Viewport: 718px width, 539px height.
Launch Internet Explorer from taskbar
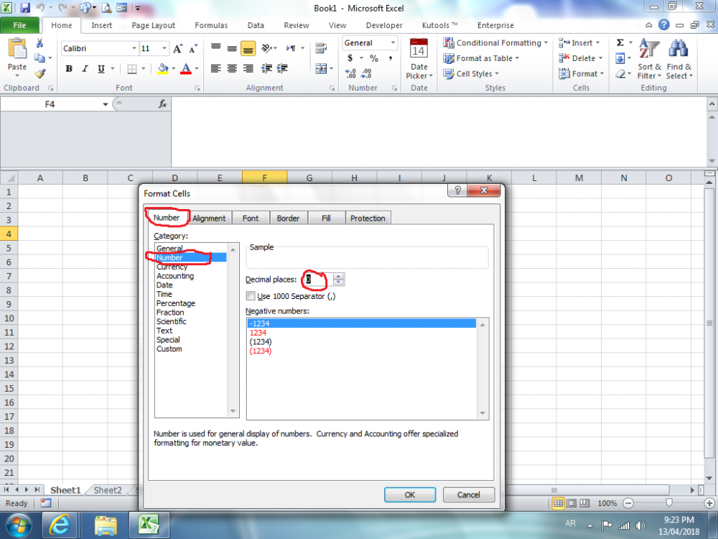(59, 525)
